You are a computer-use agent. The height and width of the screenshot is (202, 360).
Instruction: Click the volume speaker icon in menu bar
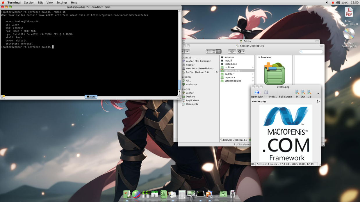(x=327, y=2)
